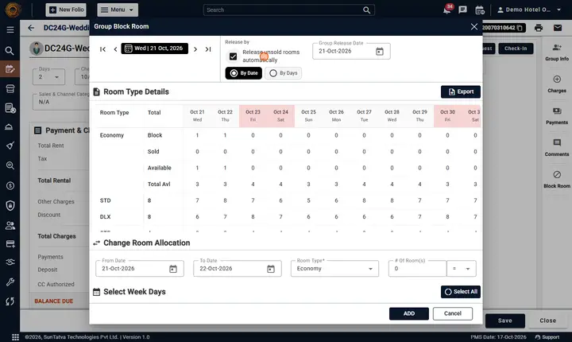This screenshot has height=342, width=572.
Task: Open Block Room in right panel
Action: (x=557, y=180)
